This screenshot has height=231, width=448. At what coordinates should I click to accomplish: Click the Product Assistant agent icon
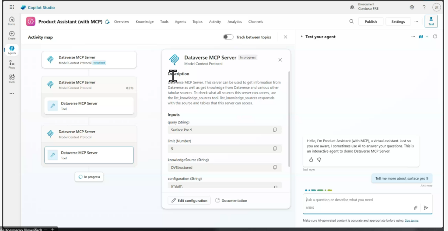(x=31, y=21)
